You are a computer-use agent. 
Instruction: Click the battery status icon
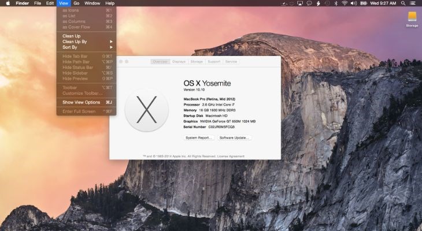click(364, 3)
